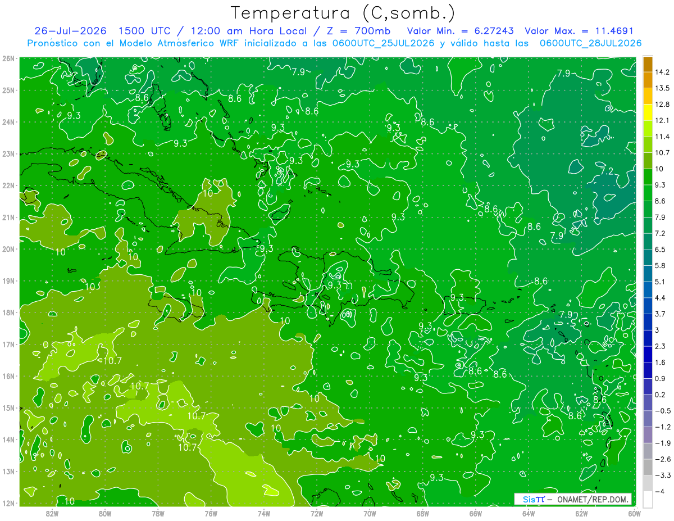This screenshot has height=521, width=674.
Task: Select the 24N latitude label
Action: (8, 122)
